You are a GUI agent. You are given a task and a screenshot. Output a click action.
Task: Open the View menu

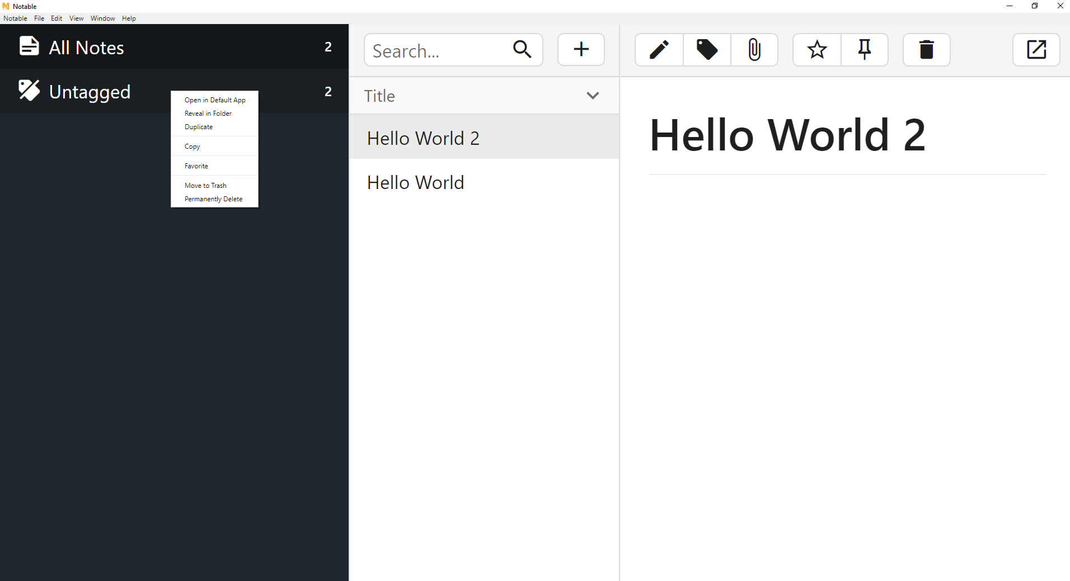(x=76, y=18)
